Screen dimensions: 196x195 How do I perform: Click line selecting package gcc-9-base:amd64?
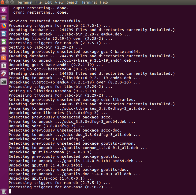74,52
